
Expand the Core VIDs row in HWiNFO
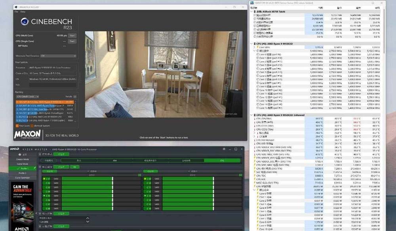pyautogui.click(x=255, y=47)
